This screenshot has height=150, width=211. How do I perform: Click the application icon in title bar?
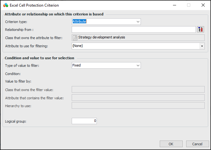tap(5, 5)
